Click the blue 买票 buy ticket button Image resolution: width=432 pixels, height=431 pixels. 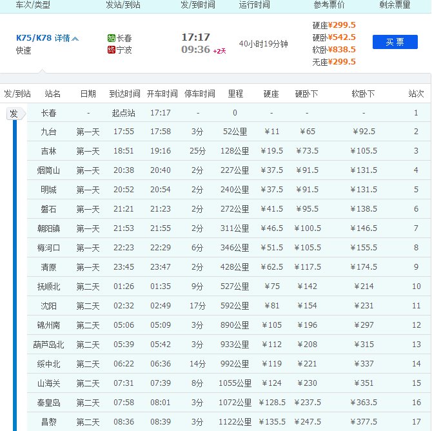(x=395, y=42)
